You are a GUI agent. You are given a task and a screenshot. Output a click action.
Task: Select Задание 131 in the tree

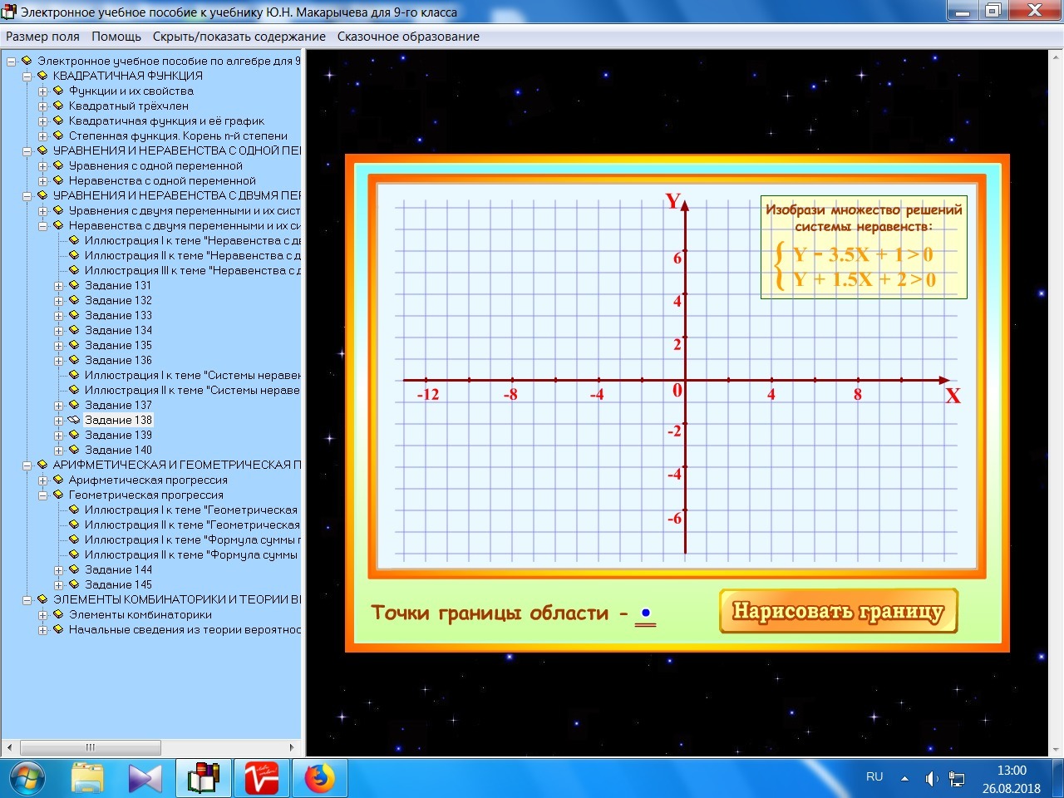pos(118,285)
